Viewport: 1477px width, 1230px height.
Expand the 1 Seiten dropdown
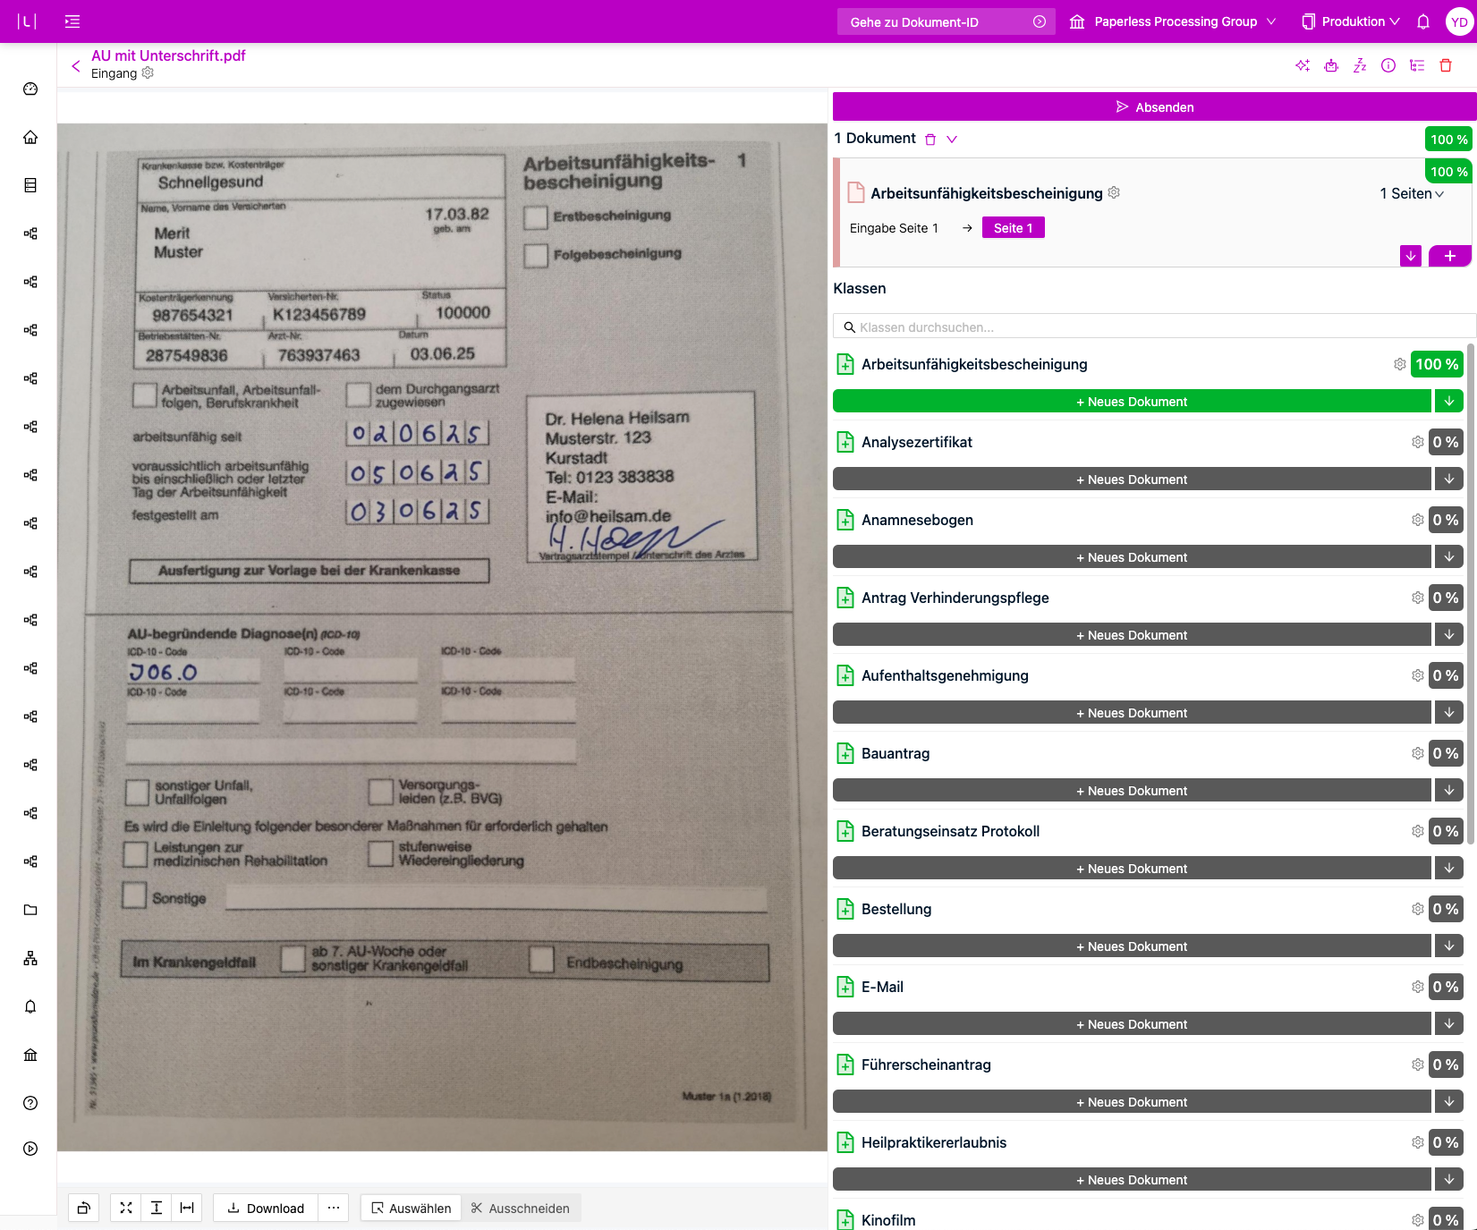pos(1412,193)
